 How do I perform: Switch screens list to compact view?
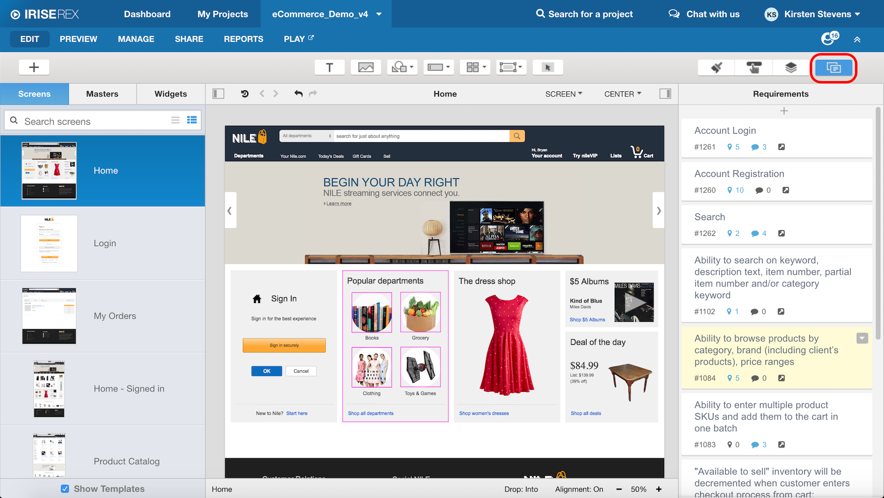[x=176, y=120]
